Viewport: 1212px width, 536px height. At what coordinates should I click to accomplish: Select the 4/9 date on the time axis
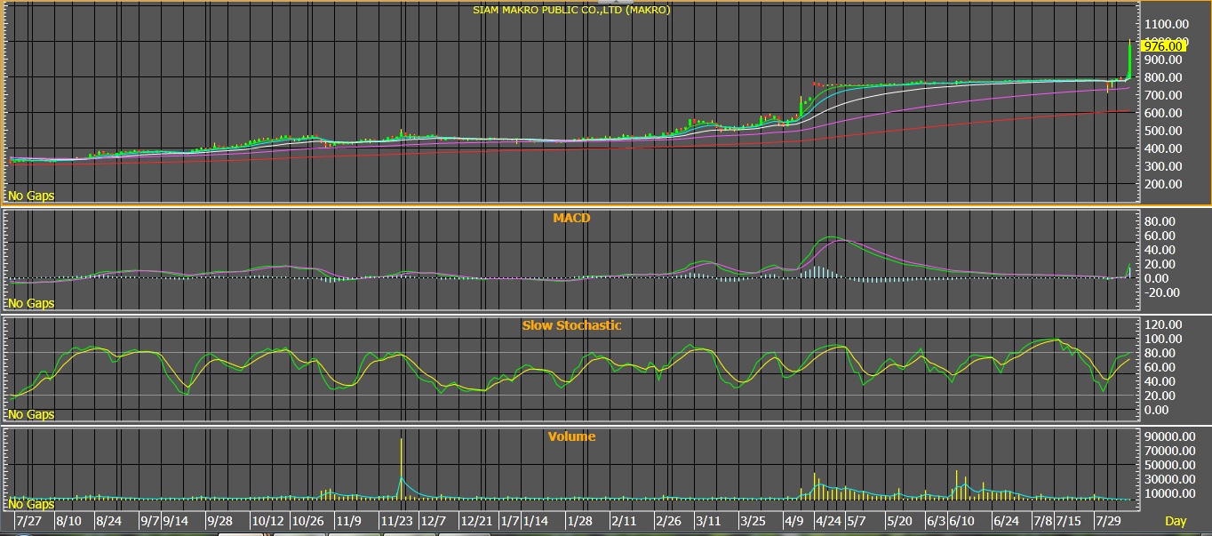click(x=793, y=520)
